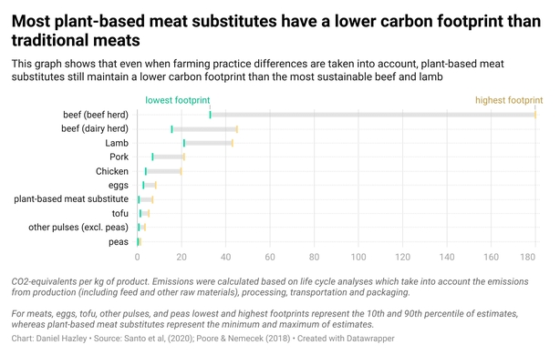
Task: Click the 'lowest footprint' legend label
Action: 178,100
